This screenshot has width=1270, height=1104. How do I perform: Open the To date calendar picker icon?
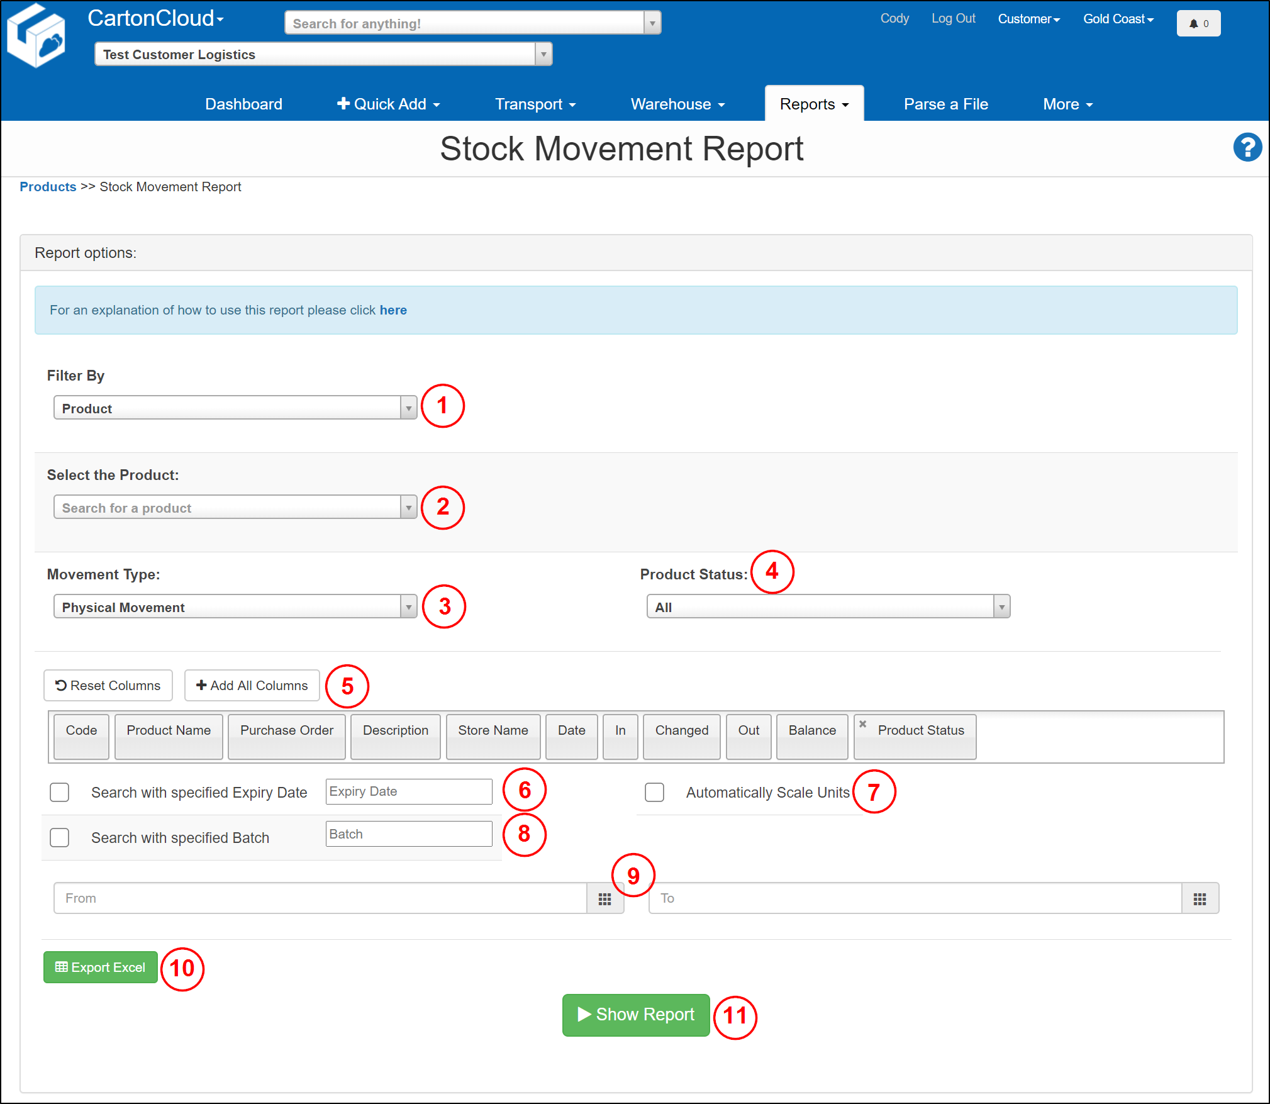[1199, 898]
